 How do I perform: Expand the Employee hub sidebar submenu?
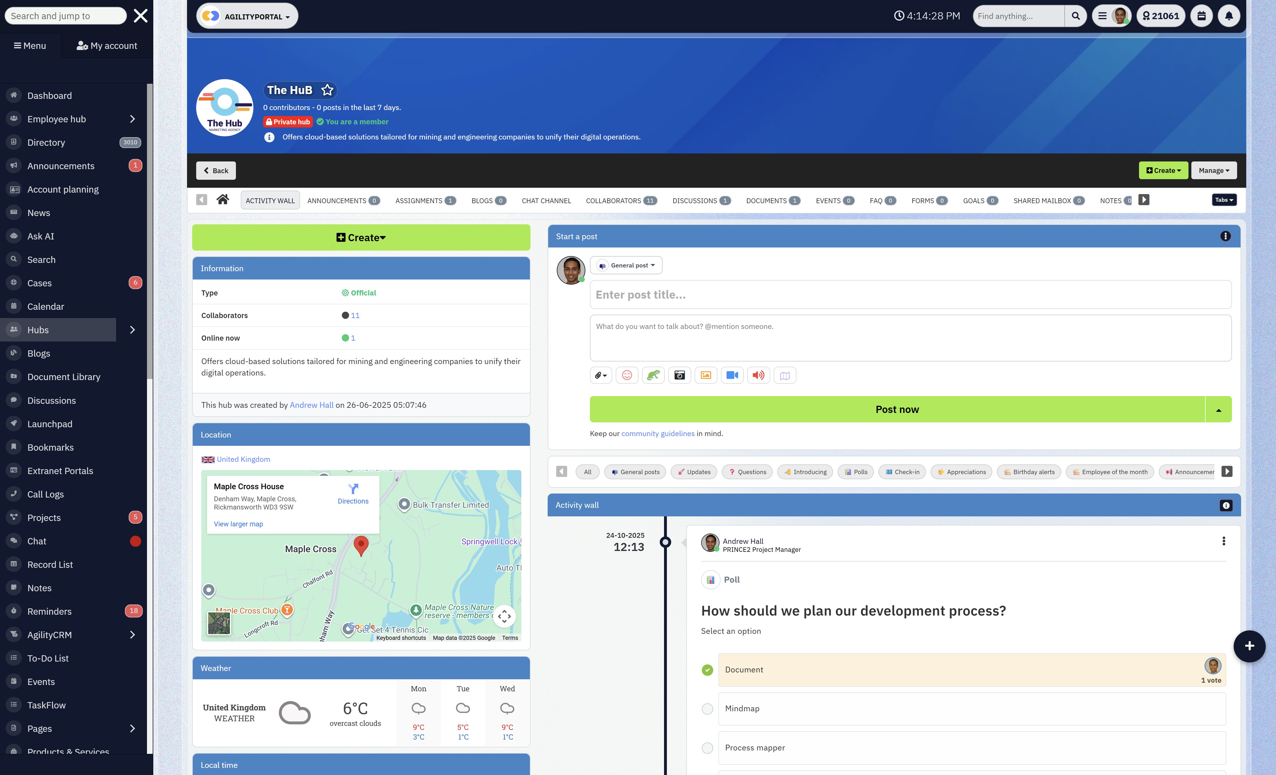(133, 119)
